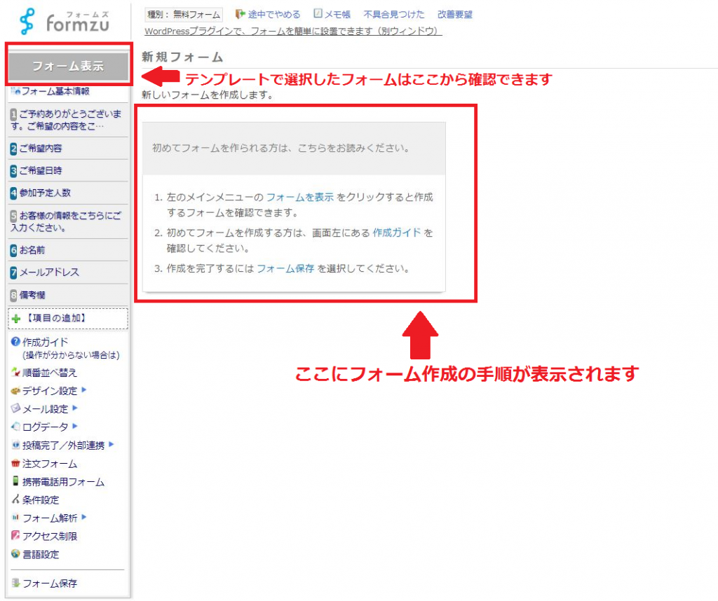Image resolution: width=718 pixels, height=601 pixels.
Task: Open the メモ帳 notepad icon
Action: (x=318, y=14)
